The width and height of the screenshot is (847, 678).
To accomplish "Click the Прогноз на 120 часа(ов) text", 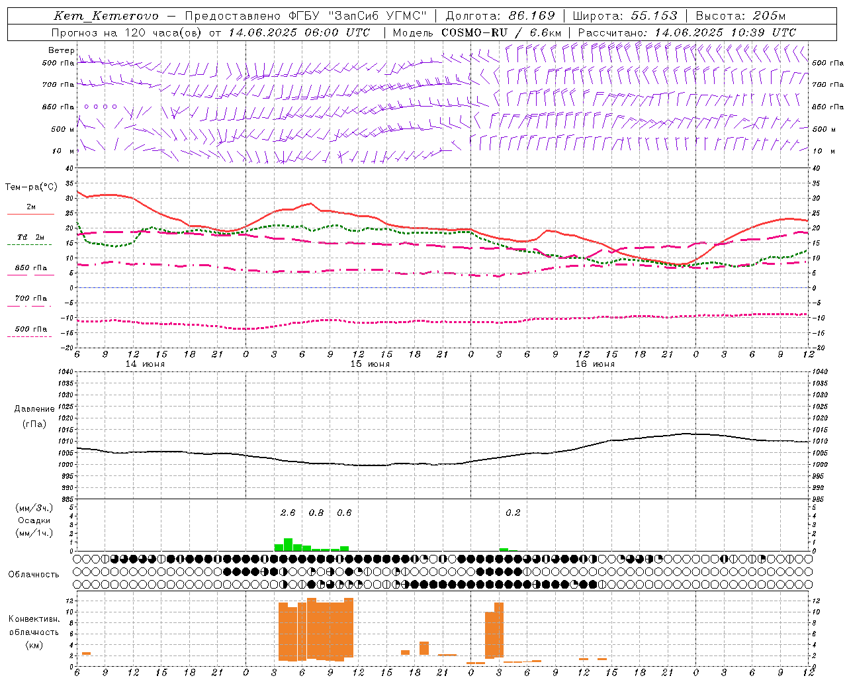I will pyautogui.click(x=127, y=32).
